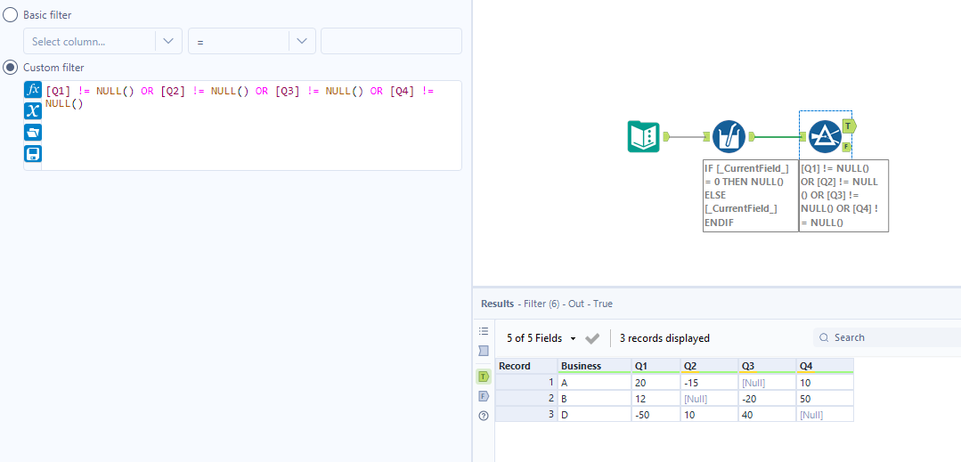Open the 5 of 5 Fields dropdown
961x462 pixels.
(x=542, y=338)
